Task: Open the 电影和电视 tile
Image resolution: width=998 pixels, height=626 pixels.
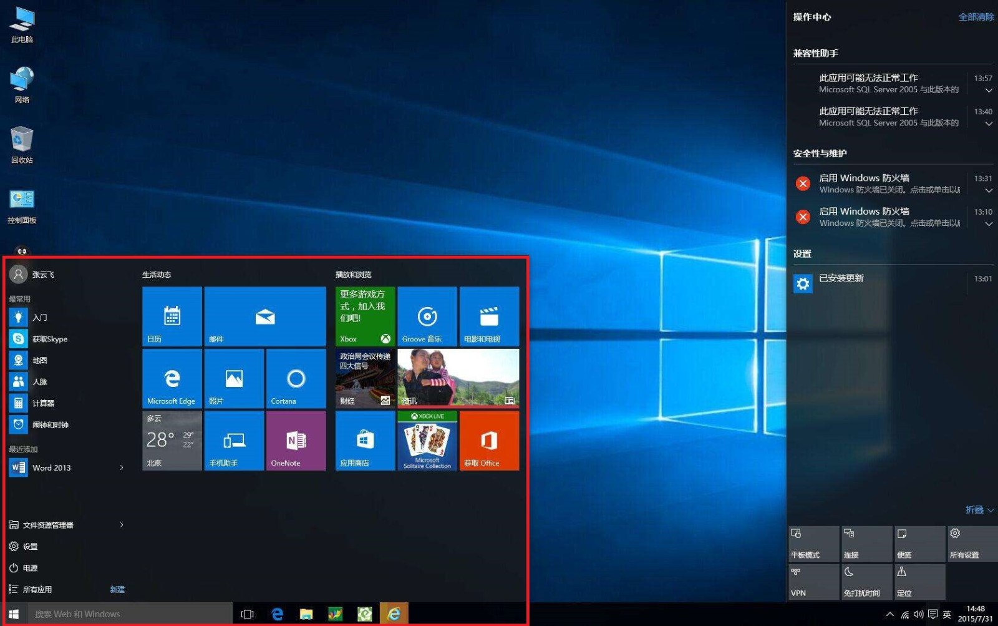Action: [489, 316]
